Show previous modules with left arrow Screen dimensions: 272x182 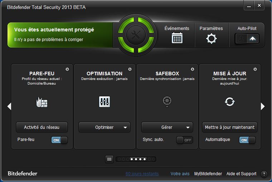click(9, 106)
